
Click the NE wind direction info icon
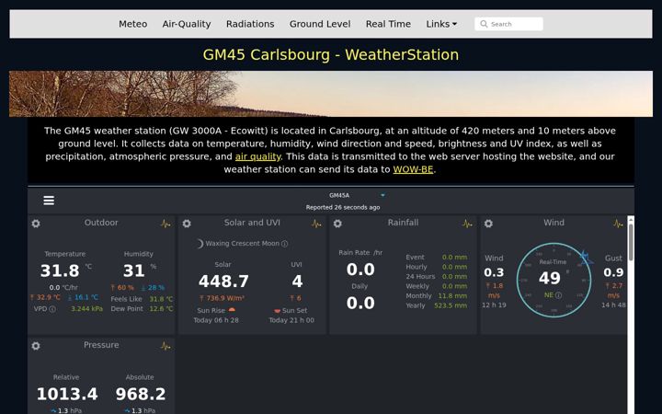click(558, 295)
